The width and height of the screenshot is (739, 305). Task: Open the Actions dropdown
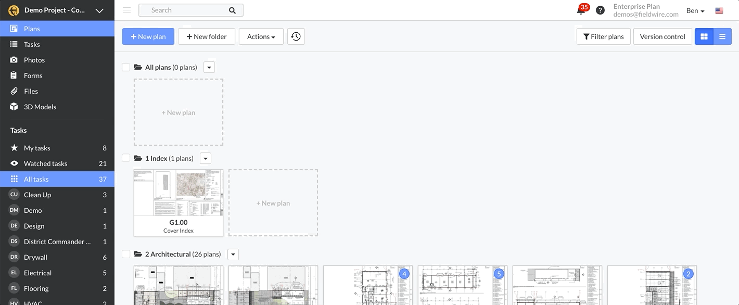coord(261,36)
